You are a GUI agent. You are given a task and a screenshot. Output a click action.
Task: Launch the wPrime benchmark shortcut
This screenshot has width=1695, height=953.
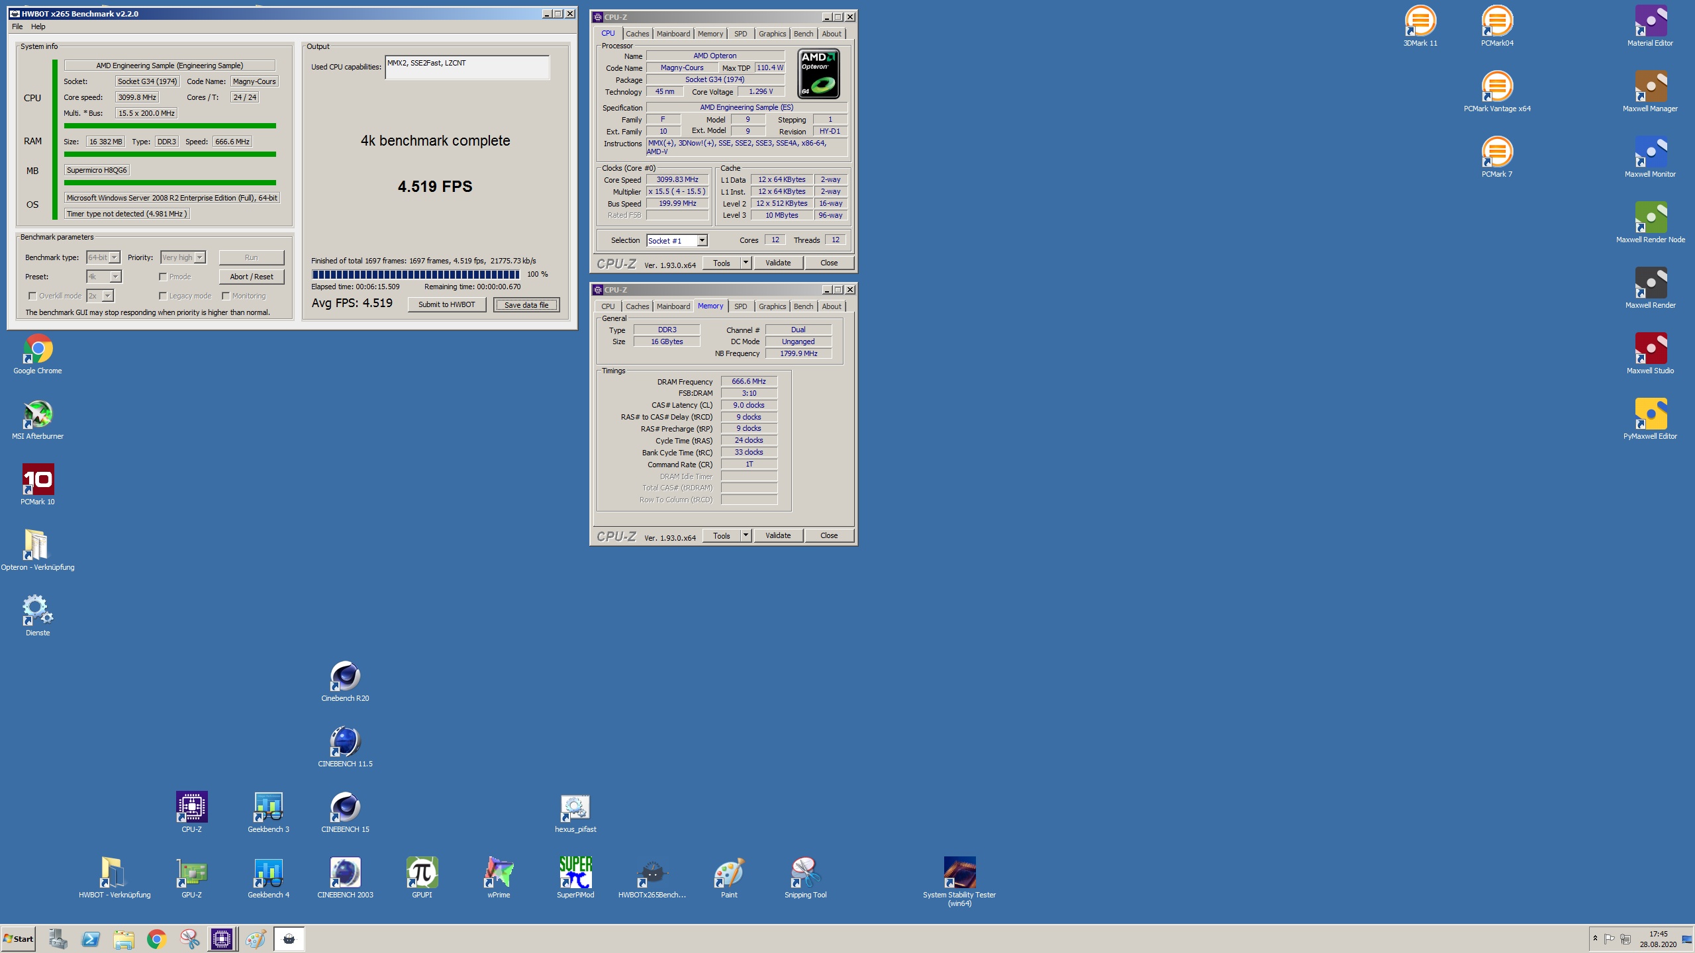[x=499, y=878]
